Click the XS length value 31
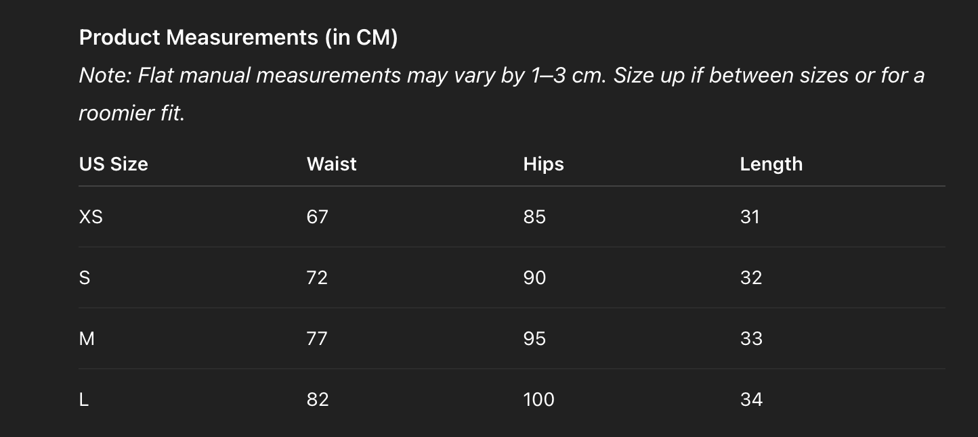This screenshot has width=978, height=437. tap(750, 216)
